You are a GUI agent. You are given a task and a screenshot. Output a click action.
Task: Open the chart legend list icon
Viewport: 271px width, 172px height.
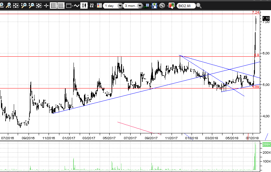click(x=99, y=6)
